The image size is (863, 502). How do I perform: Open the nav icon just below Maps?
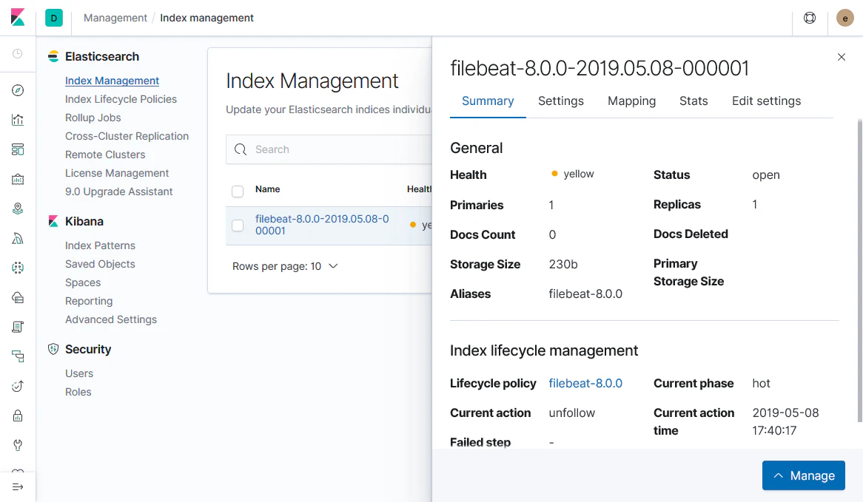(18, 239)
